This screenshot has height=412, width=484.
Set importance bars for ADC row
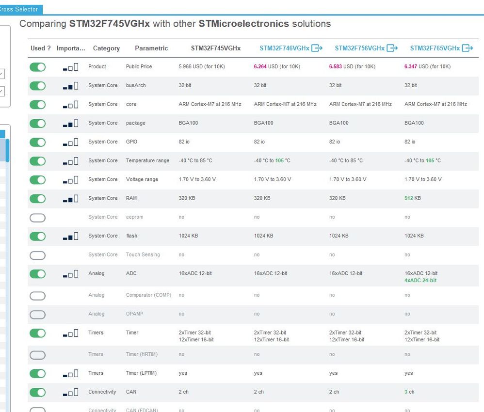pos(70,274)
